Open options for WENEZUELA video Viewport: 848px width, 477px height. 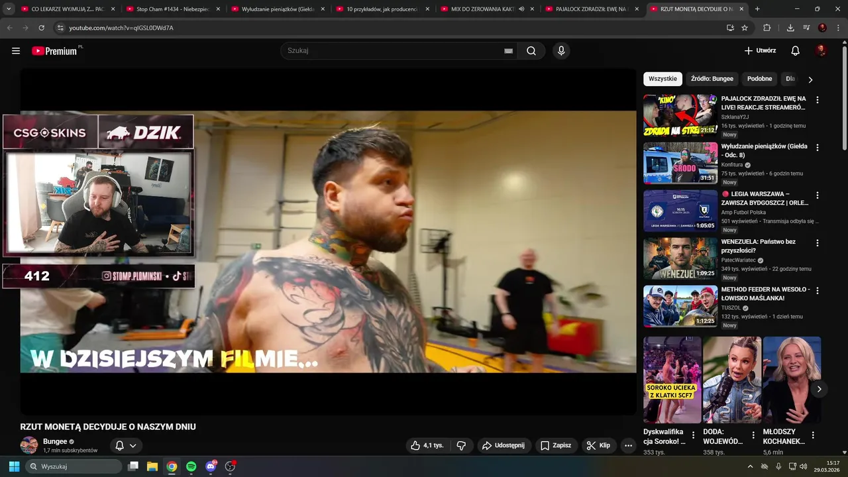click(x=817, y=243)
